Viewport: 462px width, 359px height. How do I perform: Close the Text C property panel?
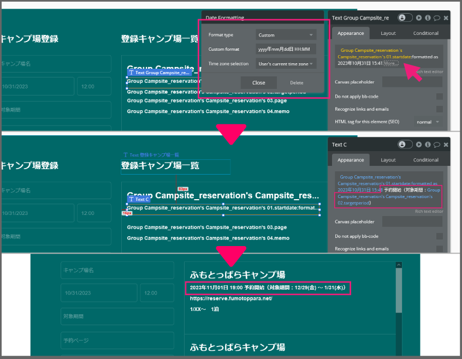tap(446, 145)
